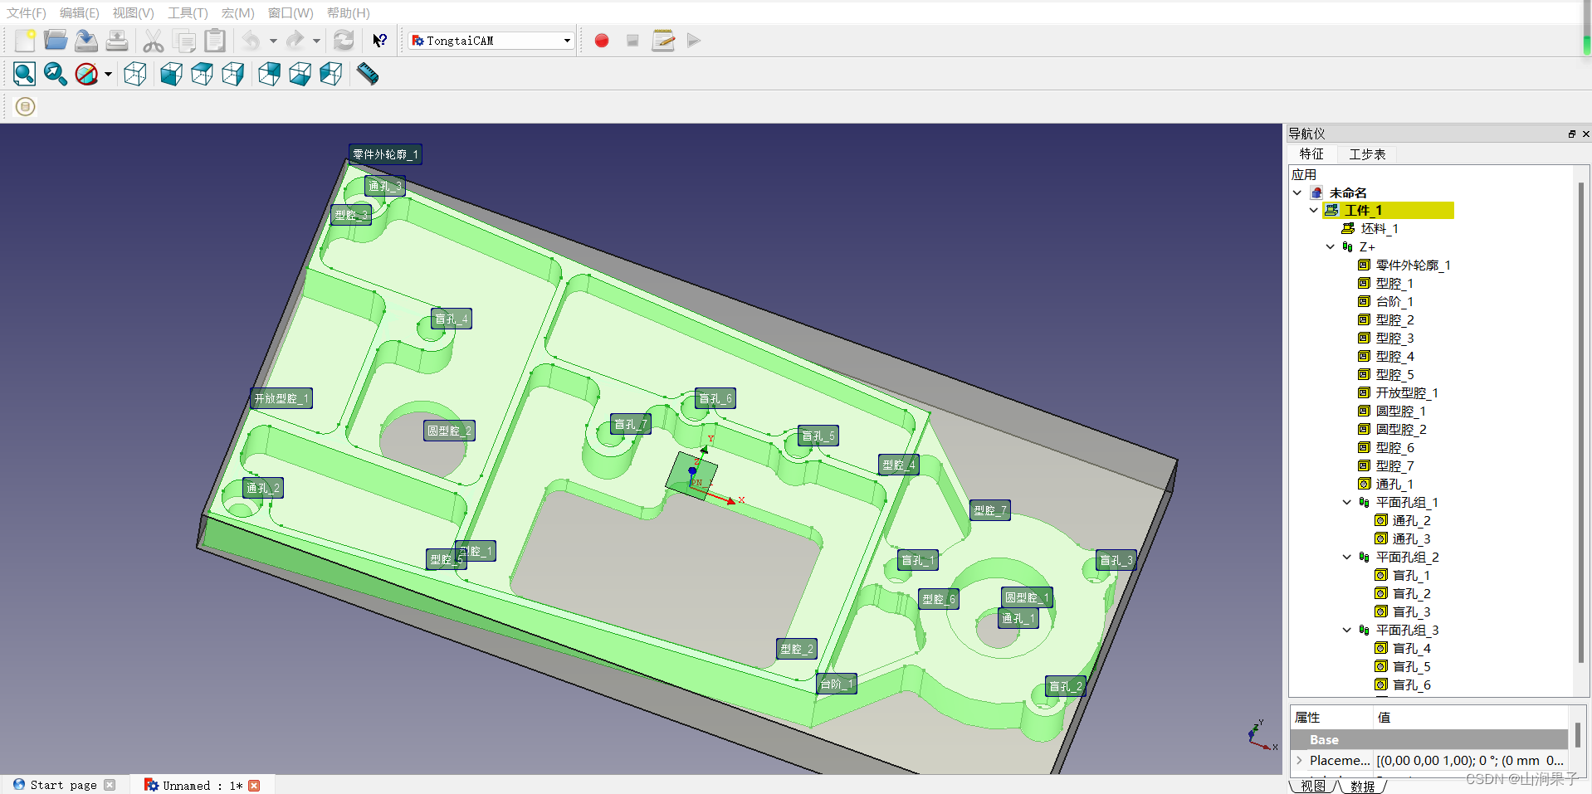Collapse the 平面孔组_3 group
The width and height of the screenshot is (1592, 794).
tap(1346, 630)
